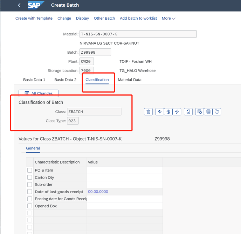Select the Carton Qty row checkbox
This screenshot has height=234, width=241.
[x=30, y=178]
